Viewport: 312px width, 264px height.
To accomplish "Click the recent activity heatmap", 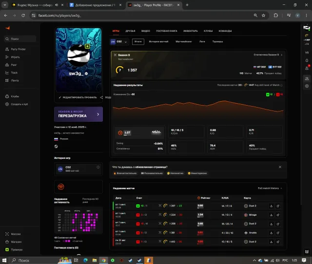I will coord(78,220).
